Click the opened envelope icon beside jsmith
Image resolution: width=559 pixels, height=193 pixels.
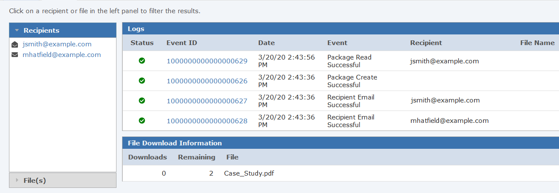pos(15,44)
